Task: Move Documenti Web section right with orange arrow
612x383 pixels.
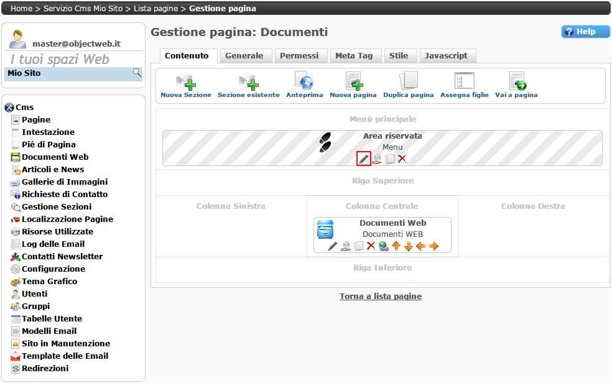Action: click(x=434, y=246)
